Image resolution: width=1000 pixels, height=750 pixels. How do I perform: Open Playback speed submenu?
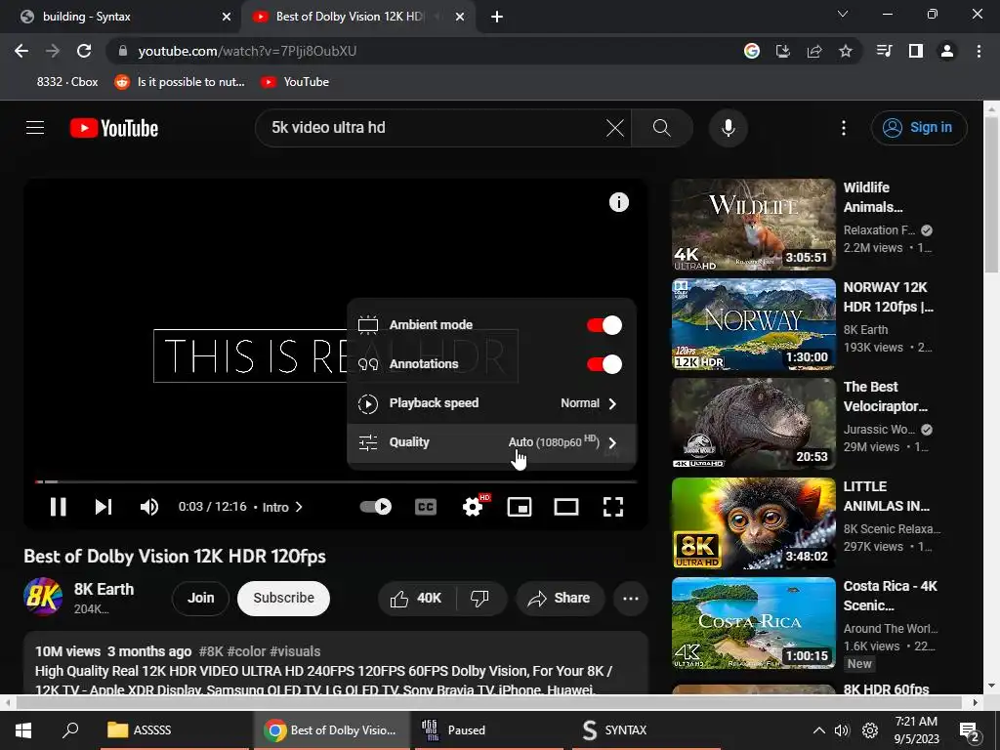[x=492, y=403]
